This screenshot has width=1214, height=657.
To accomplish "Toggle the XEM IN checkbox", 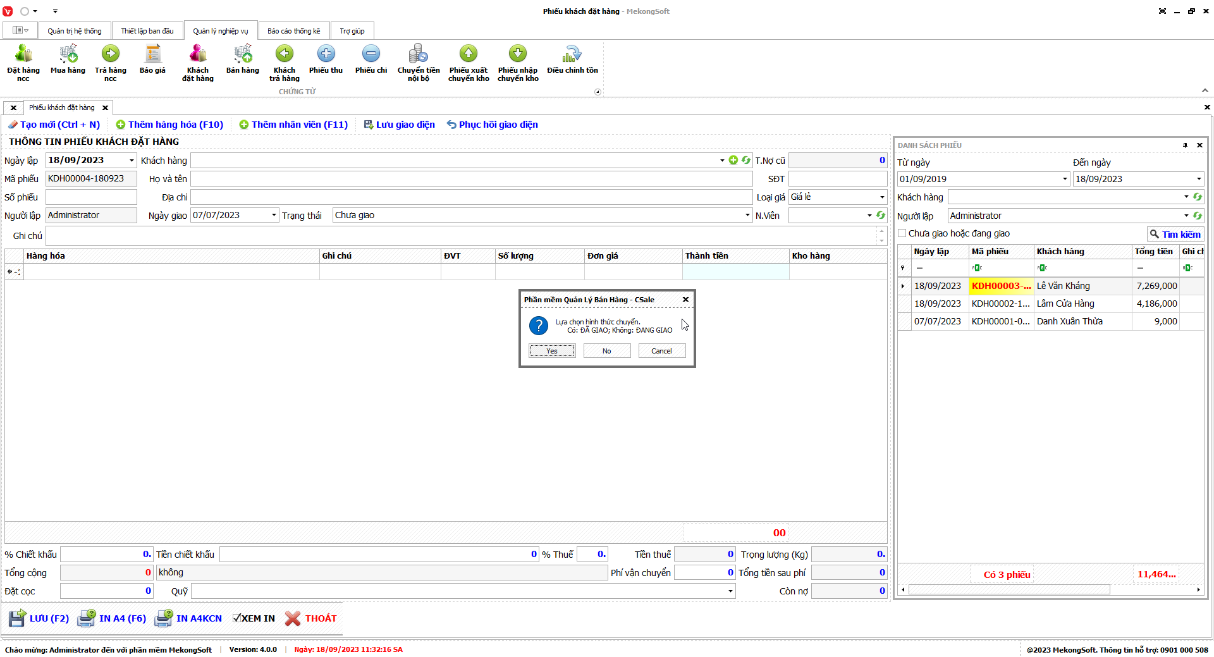I will click(237, 618).
